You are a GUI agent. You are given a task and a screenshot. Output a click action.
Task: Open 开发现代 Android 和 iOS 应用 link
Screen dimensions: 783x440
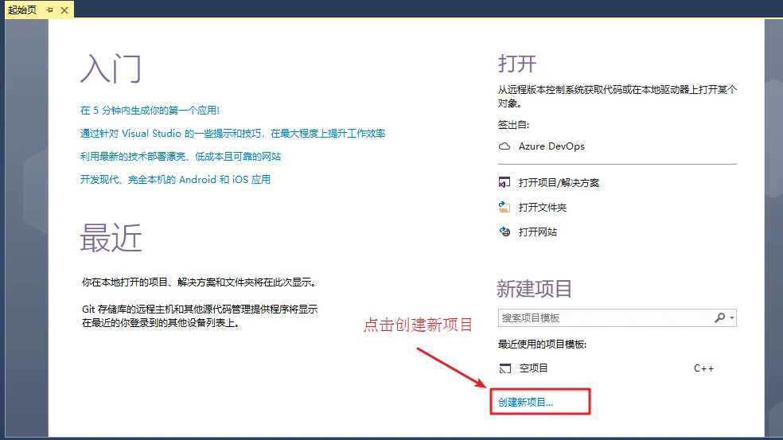point(175,179)
